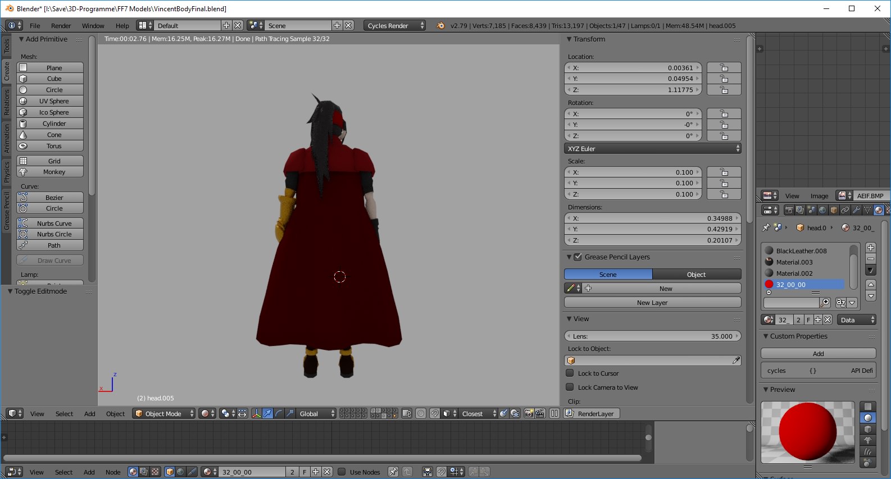Check the Use Nodes option

[342, 472]
